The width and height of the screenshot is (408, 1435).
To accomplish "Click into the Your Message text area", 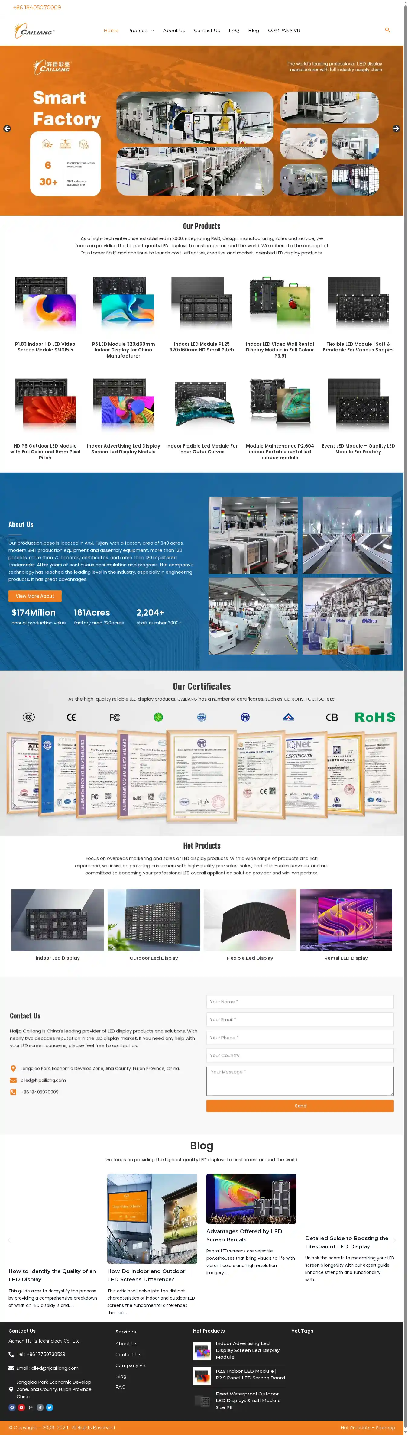I will pyautogui.click(x=300, y=1081).
